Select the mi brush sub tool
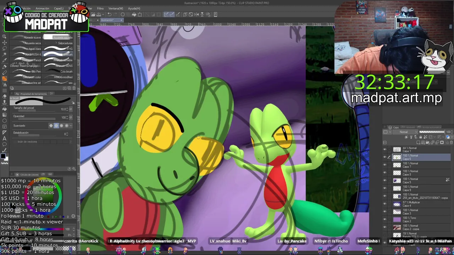This screenshot has width=454, height=255. (x=58, y=54)
